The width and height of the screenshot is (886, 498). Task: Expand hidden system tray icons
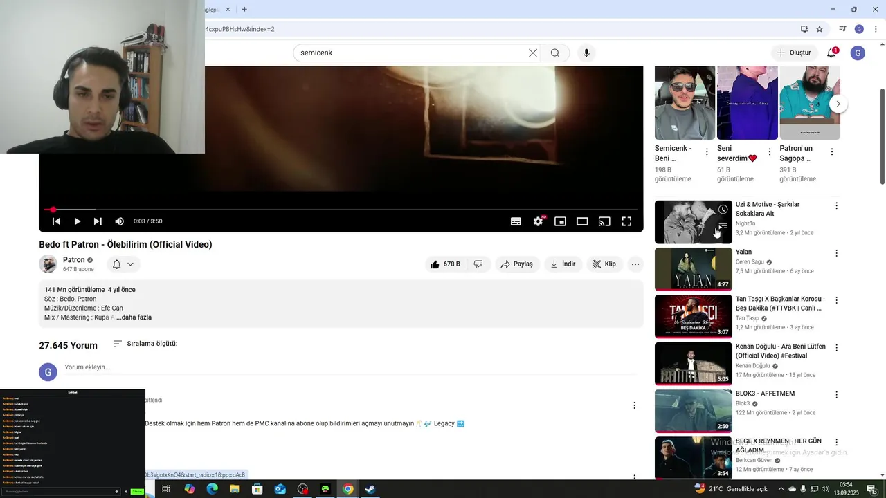click(781, 489)
